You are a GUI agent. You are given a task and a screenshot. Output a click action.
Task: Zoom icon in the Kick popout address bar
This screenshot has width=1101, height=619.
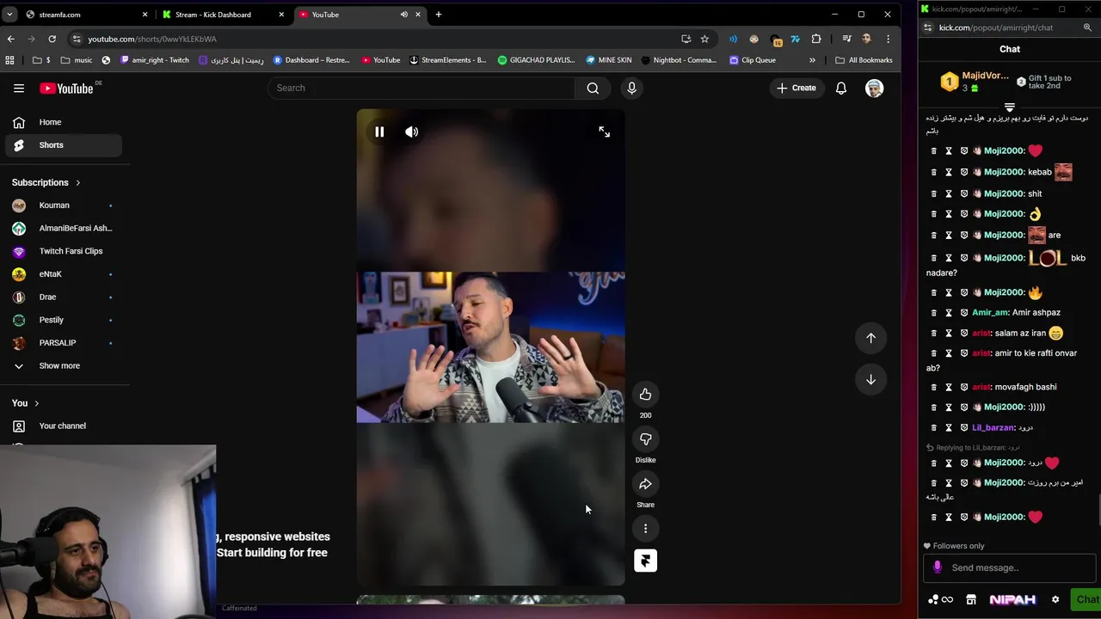click(1087, 28)
